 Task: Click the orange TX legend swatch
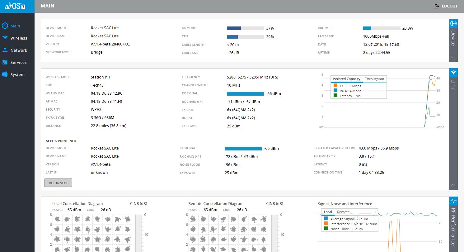click(335, 86)
